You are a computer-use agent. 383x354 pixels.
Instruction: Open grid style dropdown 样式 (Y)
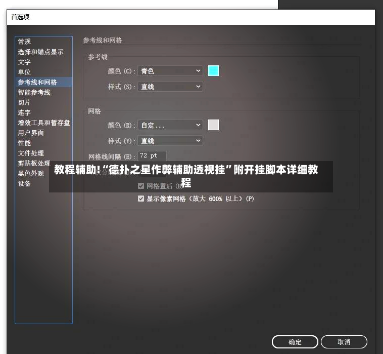tap(170, 141)
